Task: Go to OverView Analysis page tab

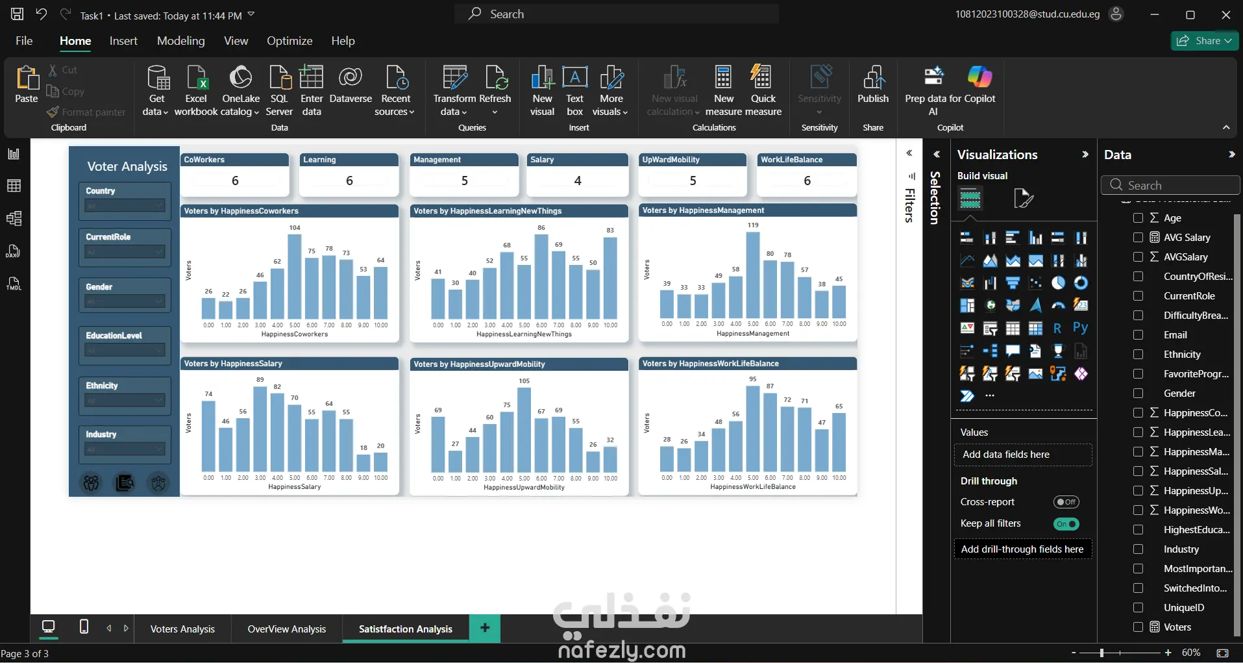Action: [x=287, y=629]
